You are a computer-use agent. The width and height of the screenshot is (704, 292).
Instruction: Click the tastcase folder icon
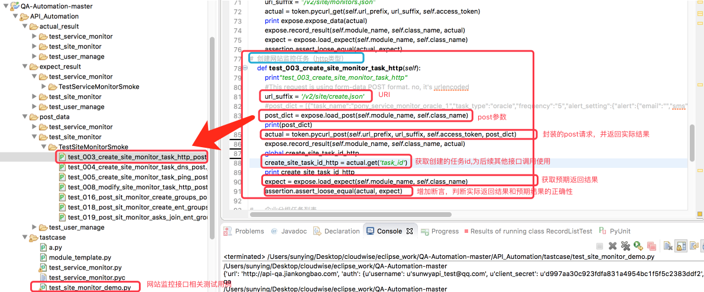(33, 238)
